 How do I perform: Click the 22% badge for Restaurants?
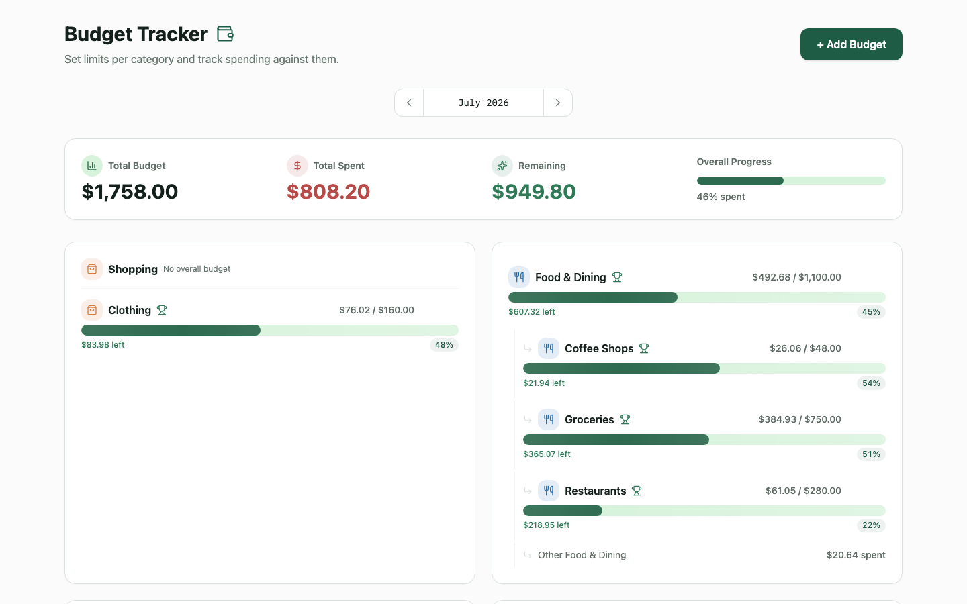tap(871, 525)
